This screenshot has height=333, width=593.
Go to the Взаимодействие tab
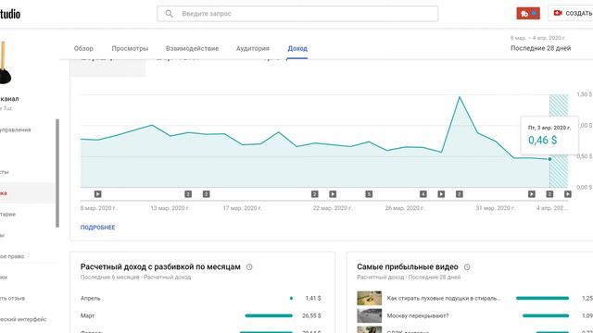(192, 48)
